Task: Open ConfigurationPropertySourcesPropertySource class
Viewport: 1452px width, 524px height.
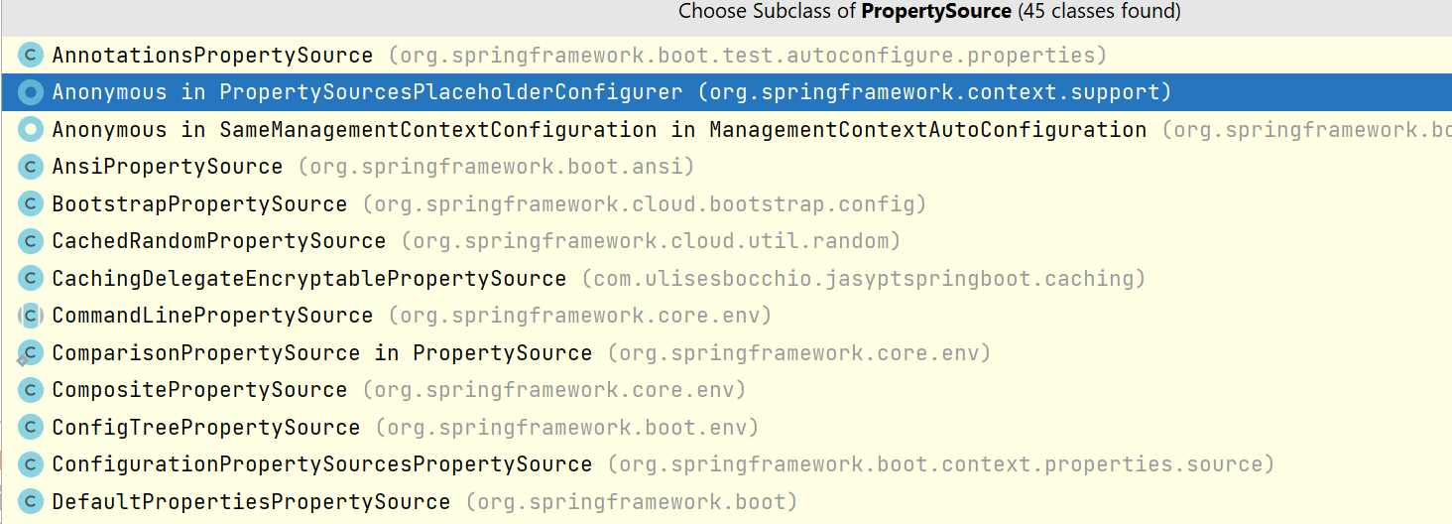Action: point(321,464)
